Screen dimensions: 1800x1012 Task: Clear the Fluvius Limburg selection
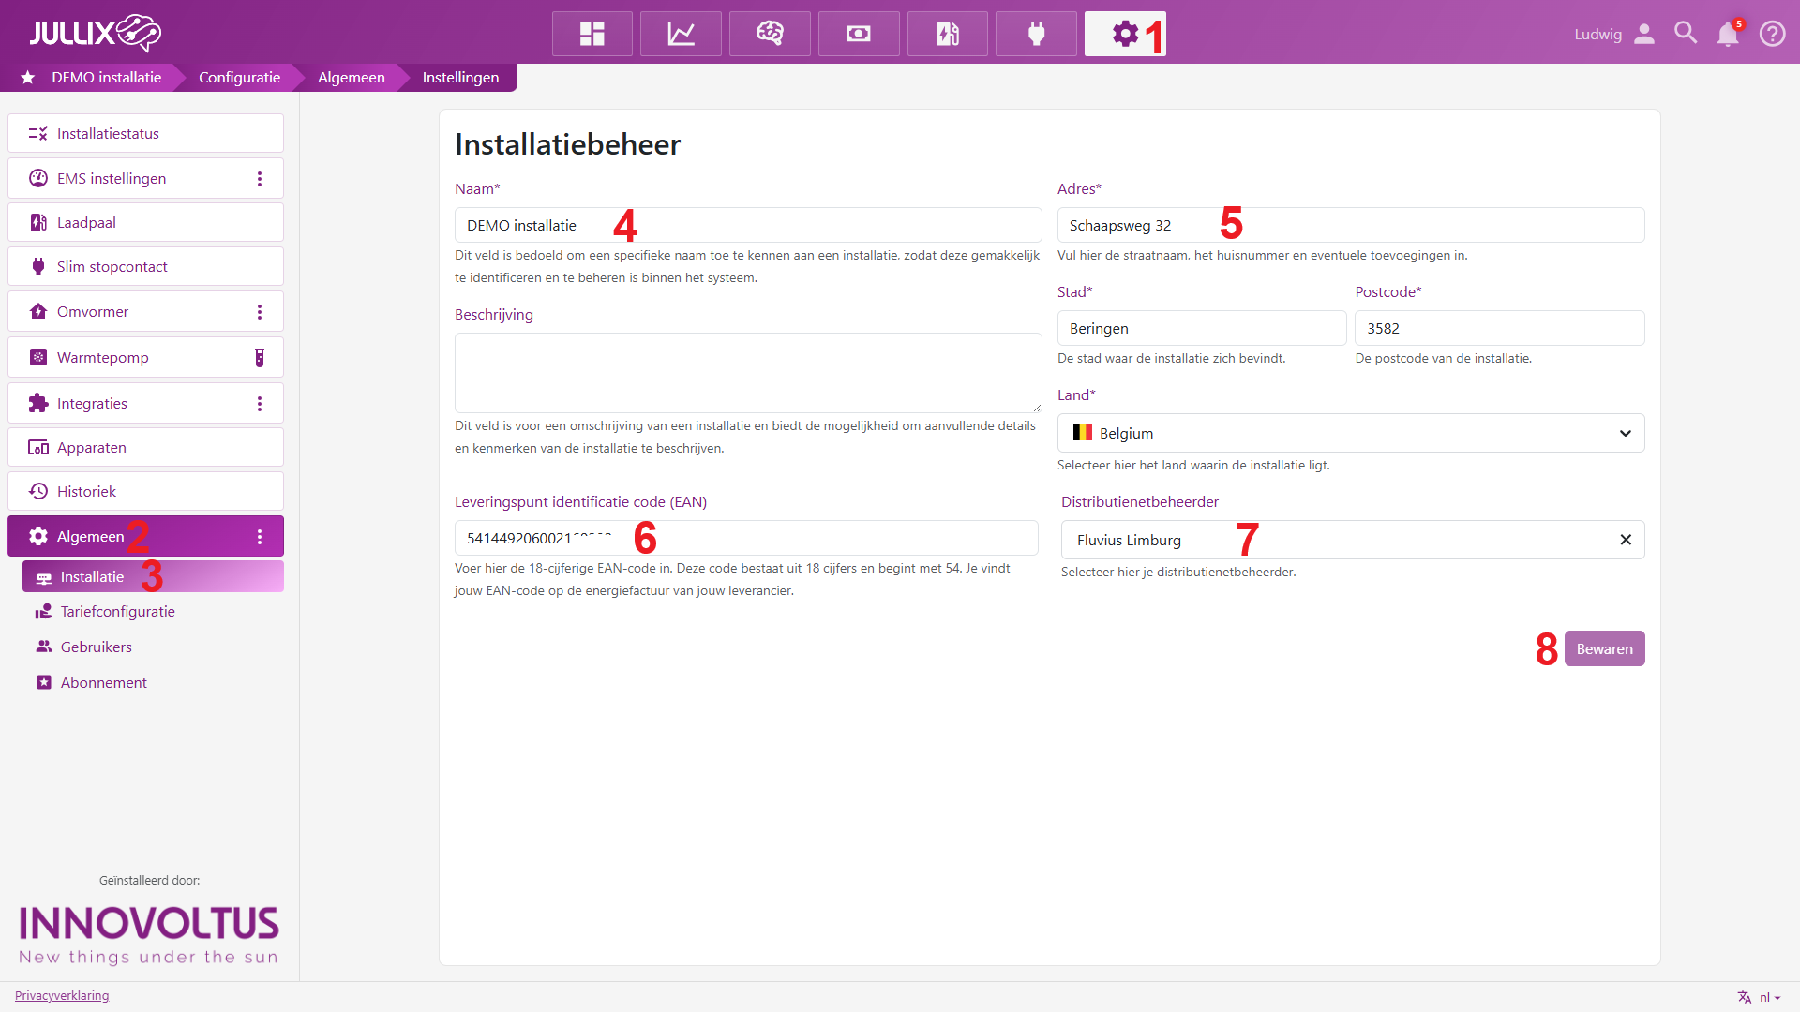(1626, 540)
